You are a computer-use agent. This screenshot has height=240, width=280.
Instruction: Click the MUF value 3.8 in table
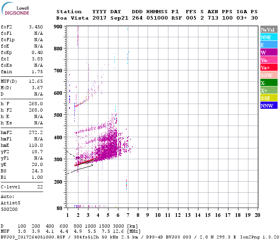(x=22, y=232)
